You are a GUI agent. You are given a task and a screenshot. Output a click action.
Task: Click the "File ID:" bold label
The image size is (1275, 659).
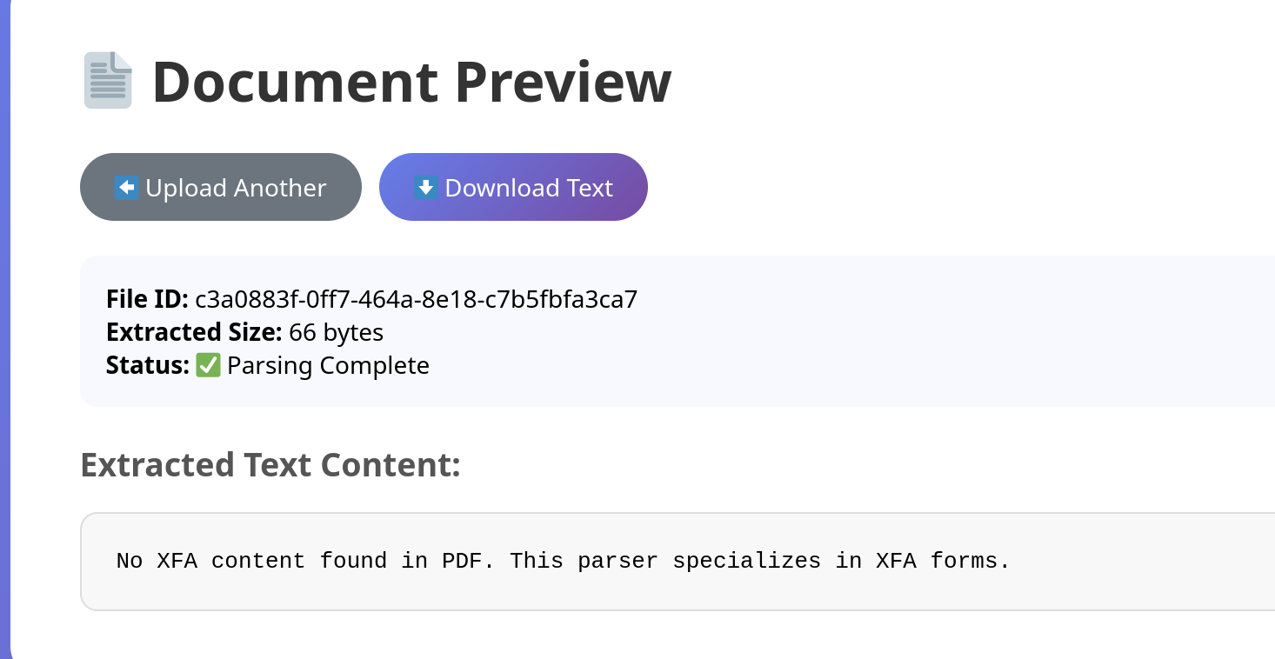147,299
